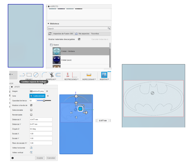Open the MODIFICAR dropdown menu
This screenshot has width=190, height=163.
(51, 79)
